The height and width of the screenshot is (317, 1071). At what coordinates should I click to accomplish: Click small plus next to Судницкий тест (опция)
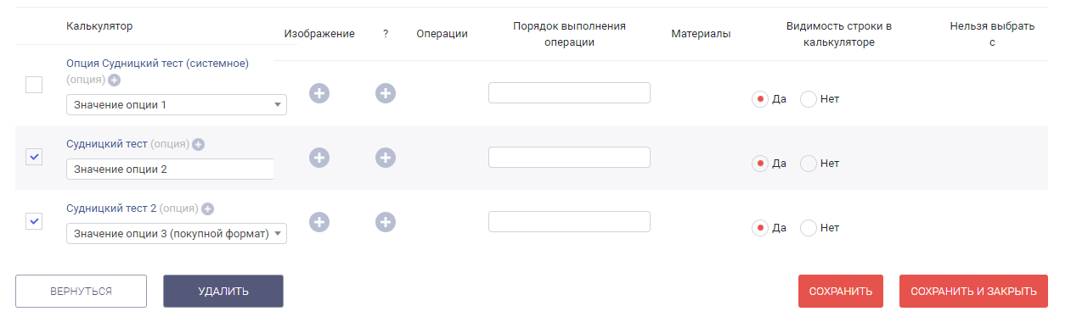(x=199, y=145)
